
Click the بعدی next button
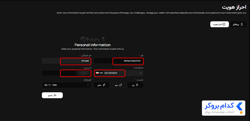(52, 95)
